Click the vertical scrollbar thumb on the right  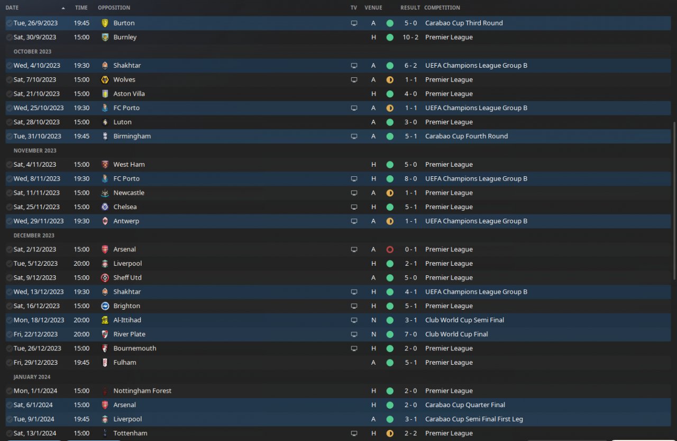coord(674,201)
